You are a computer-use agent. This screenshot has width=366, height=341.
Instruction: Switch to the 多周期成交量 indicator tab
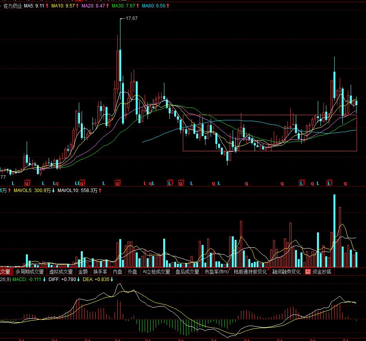pos(29,272)
